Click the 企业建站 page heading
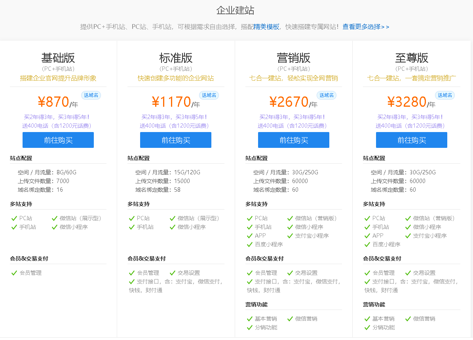The width and height of the screenshot is (473, 340). coord(235,10)
